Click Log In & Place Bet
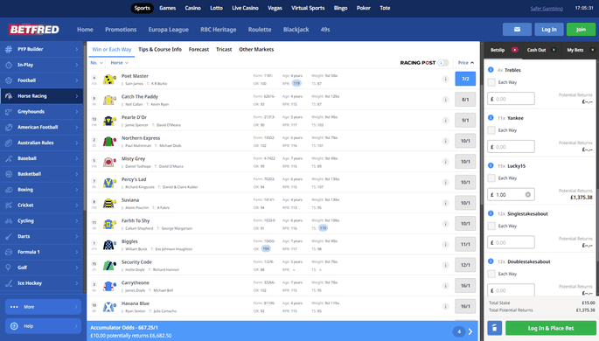 [551, 328]
